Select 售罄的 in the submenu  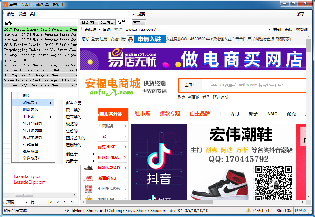(x=76, y=131)
